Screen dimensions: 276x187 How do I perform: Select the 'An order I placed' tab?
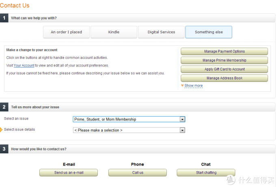(66, 32)
